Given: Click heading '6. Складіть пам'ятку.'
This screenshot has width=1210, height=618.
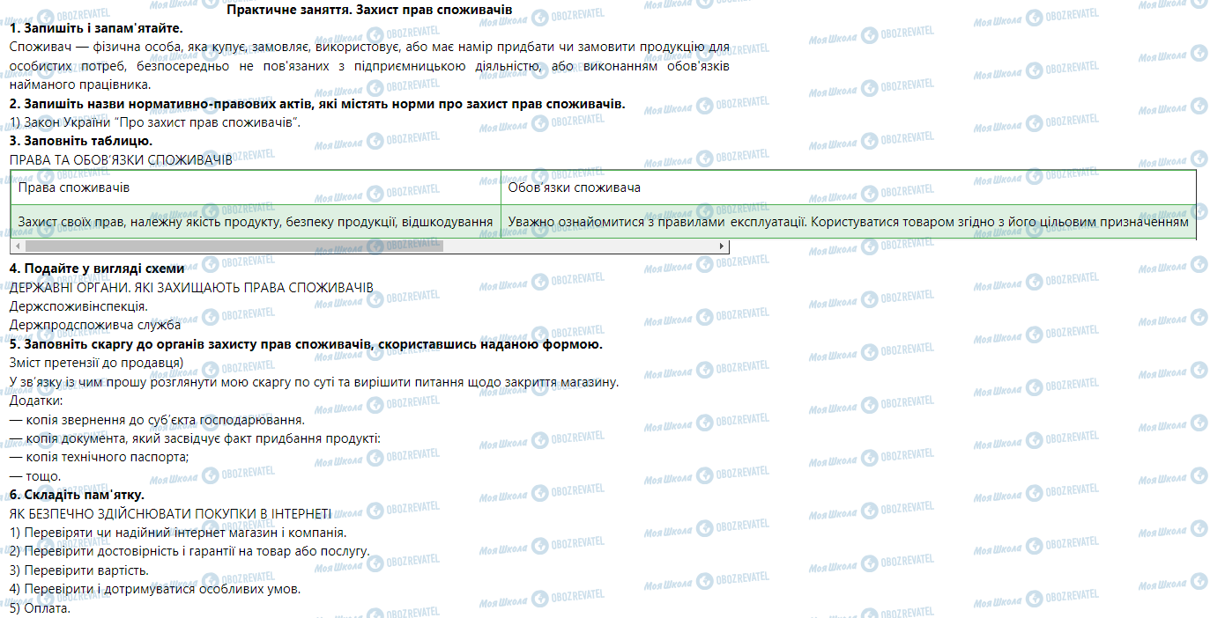Looking at the screenshot, I should [x=77, y=495].
